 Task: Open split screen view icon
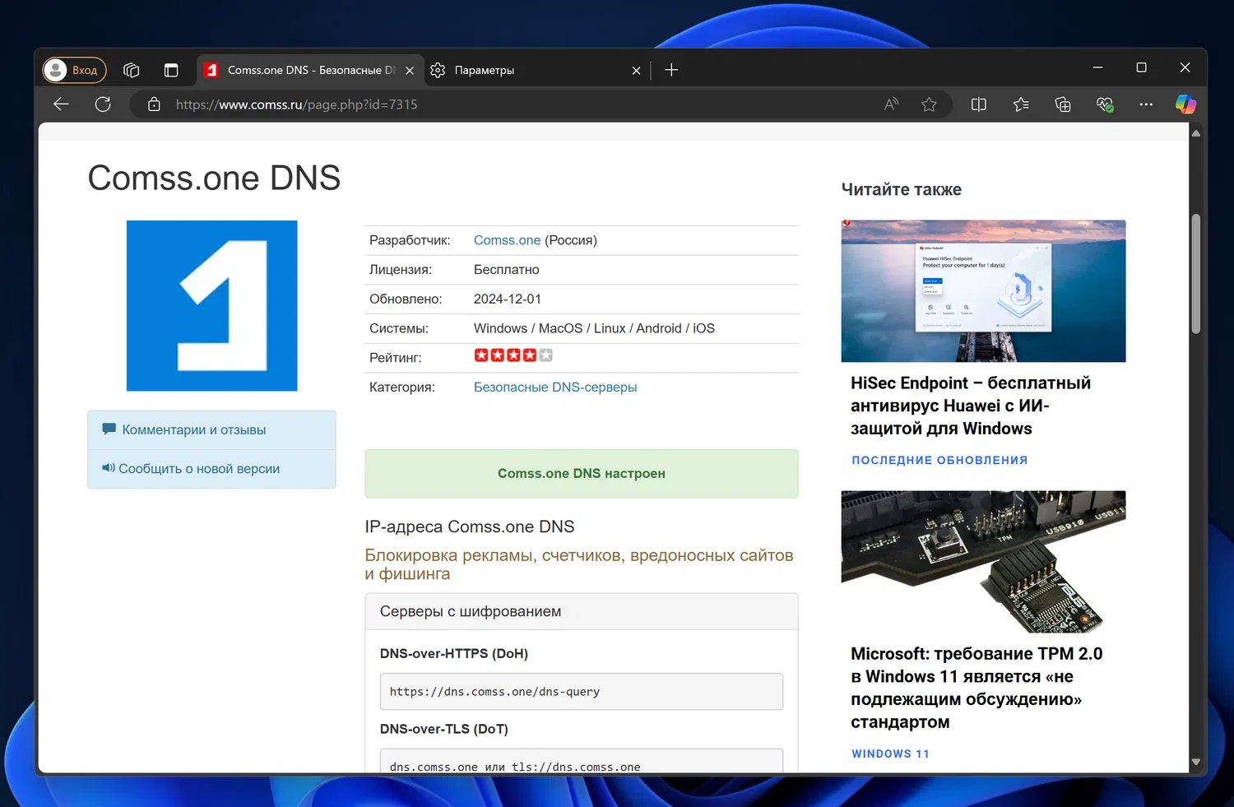(978, 104)
